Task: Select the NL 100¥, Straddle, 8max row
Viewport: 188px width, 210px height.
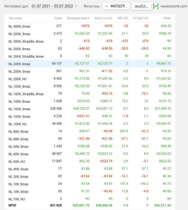Action: pos(90,94)
